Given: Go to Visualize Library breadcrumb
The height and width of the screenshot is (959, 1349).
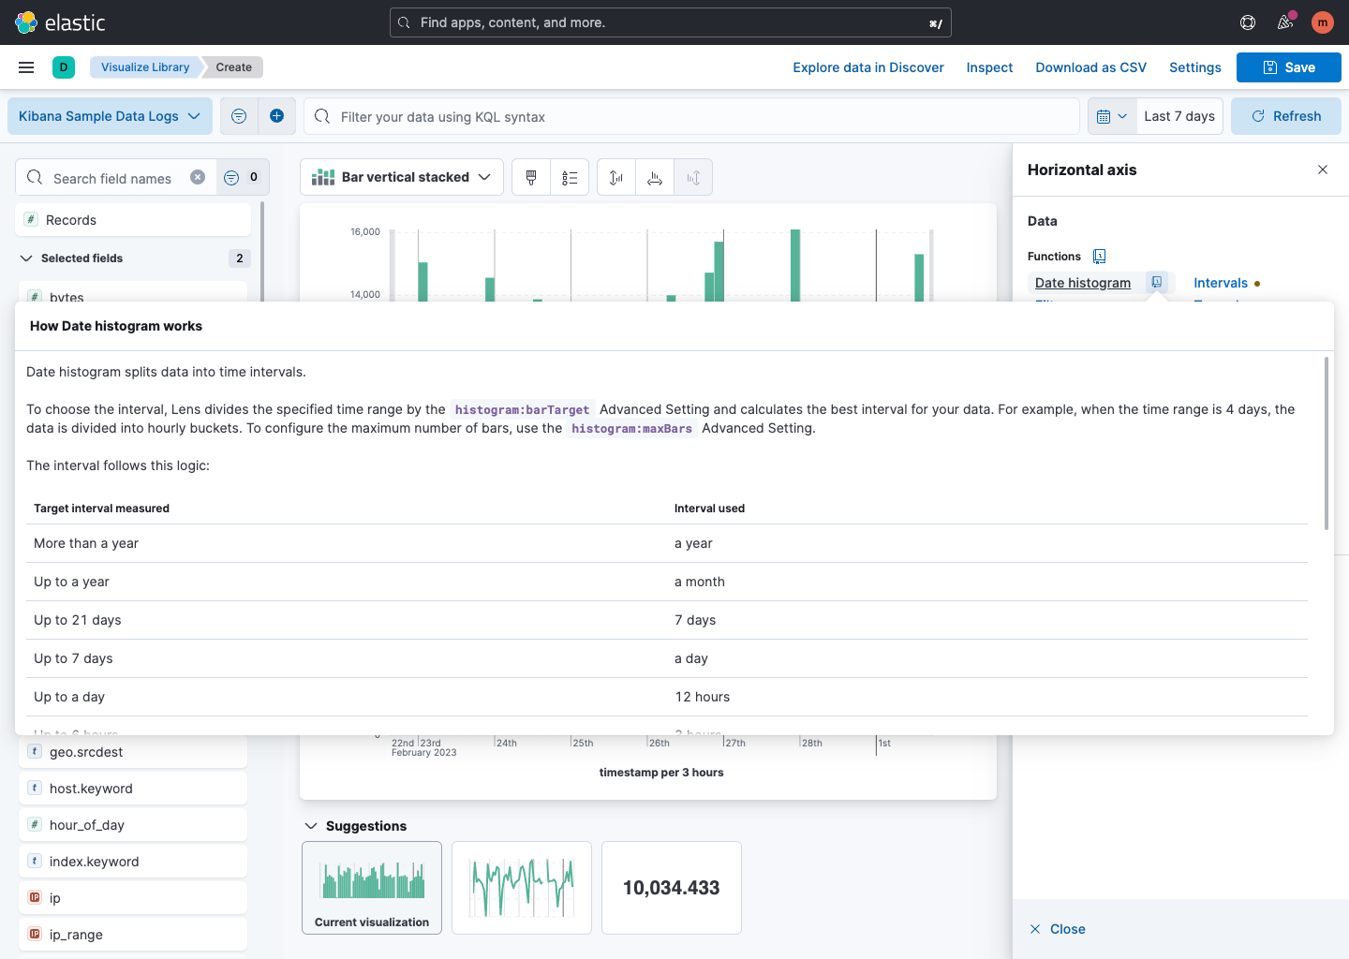Looking at the screenshot, I should 145,66.
